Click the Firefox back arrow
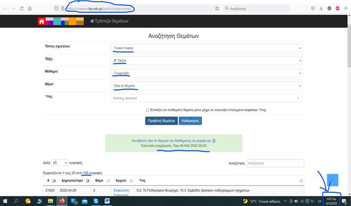Viewport: 351px width, 206px height. tap(5, 8)
